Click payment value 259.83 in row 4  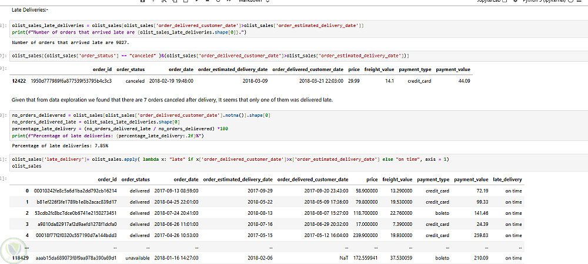coord(481,236)
